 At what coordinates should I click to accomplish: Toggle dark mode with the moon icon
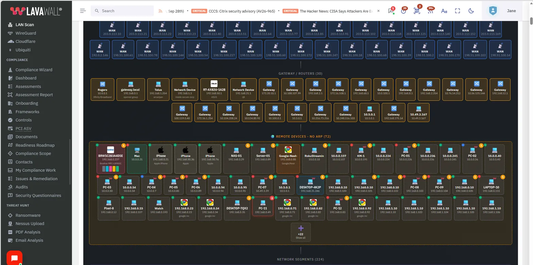[471, 11]
